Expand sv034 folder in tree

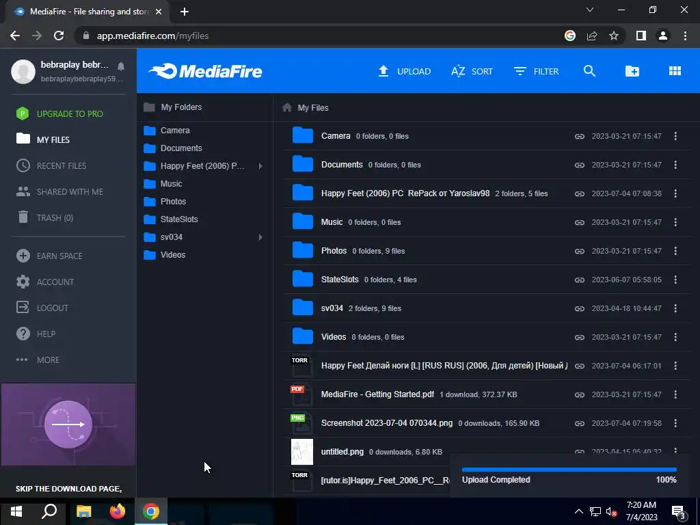point(260,237)
